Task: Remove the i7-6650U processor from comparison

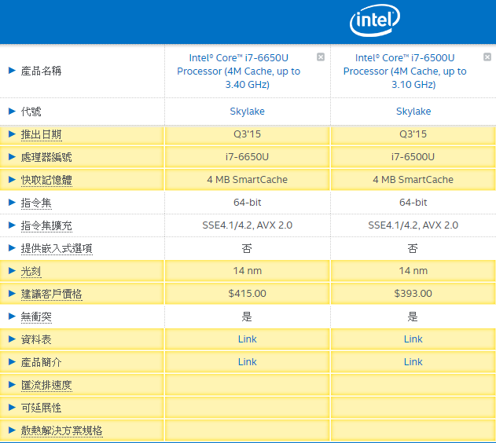Action: pyautogui.click(x=321, y=57)
